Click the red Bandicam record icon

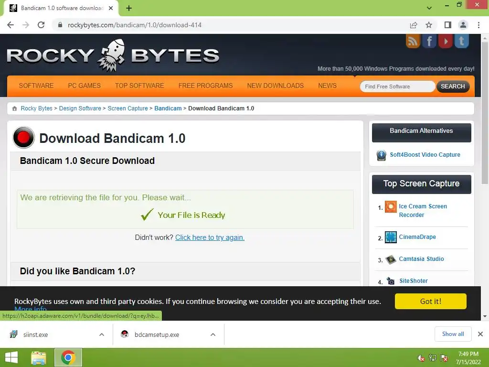pos(23,137)
